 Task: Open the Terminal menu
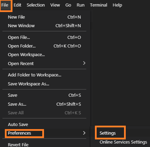98,5
